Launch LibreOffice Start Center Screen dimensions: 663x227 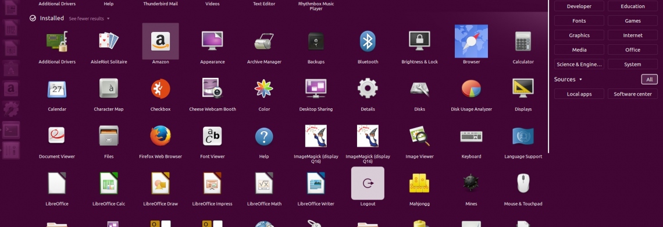57,183
